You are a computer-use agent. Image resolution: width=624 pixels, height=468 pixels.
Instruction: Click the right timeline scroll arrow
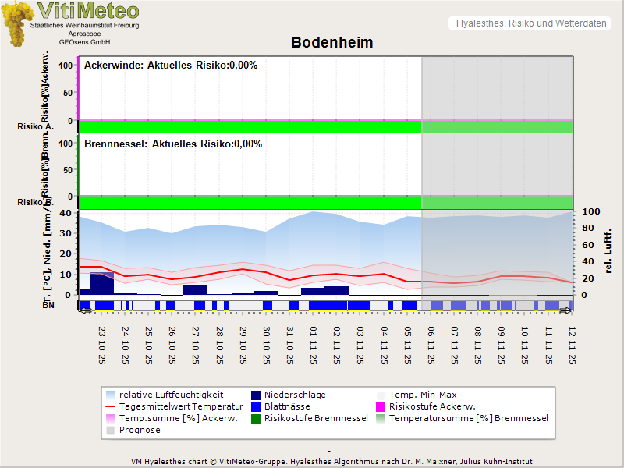tap(566, 310)
